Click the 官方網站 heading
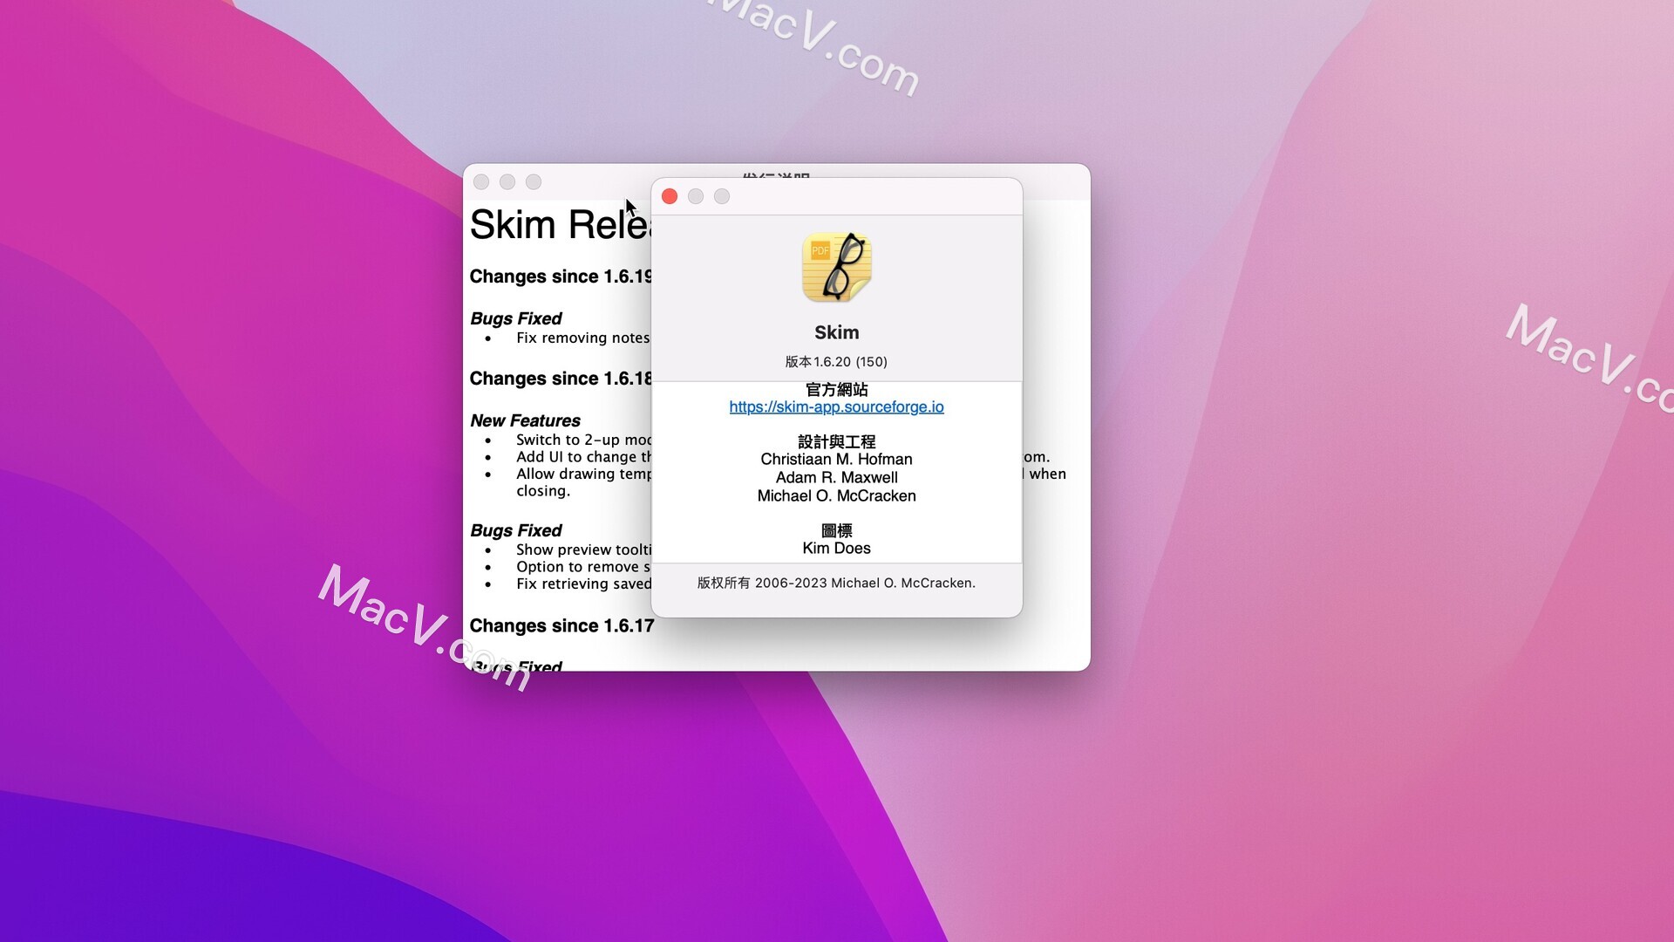The height and width of the screenshot is (942, 1674). coord(836,389)
